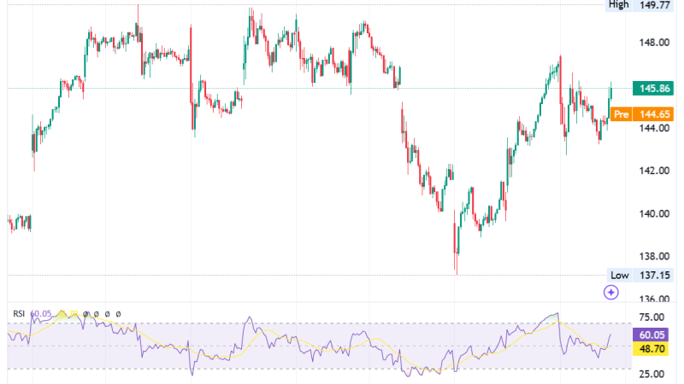Viewport: 684px width, 384px height.
Task: Select the green 145.86 current price label
Action: coord(653,89)
